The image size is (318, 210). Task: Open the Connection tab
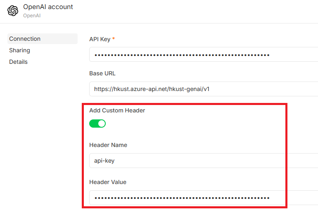tap(43, 39)
